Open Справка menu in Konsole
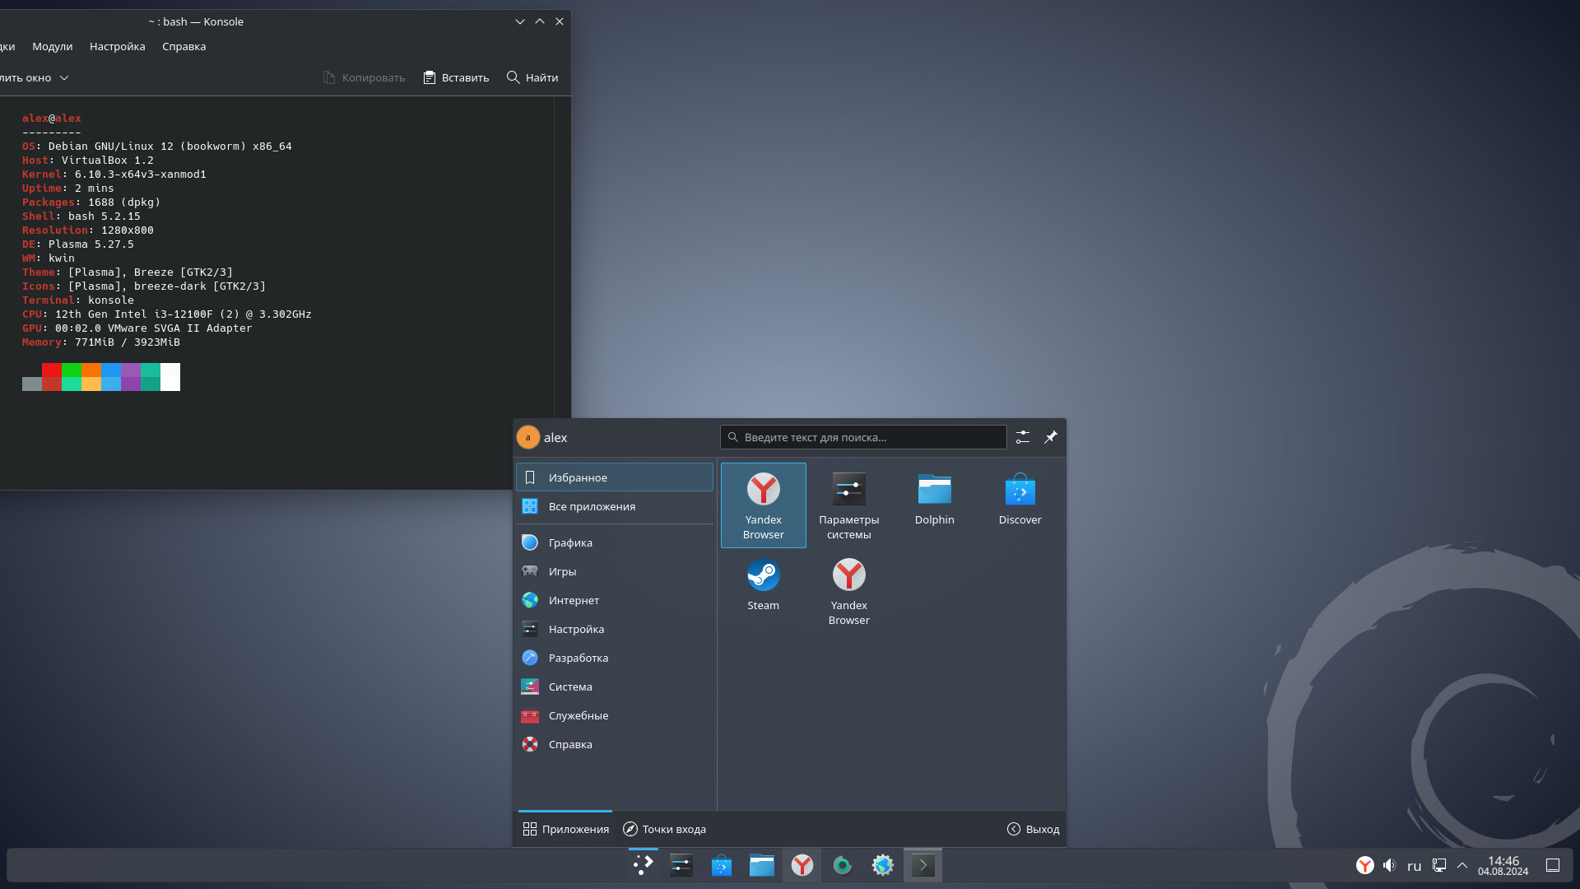 pyautogui.click(x=184, y=46)
